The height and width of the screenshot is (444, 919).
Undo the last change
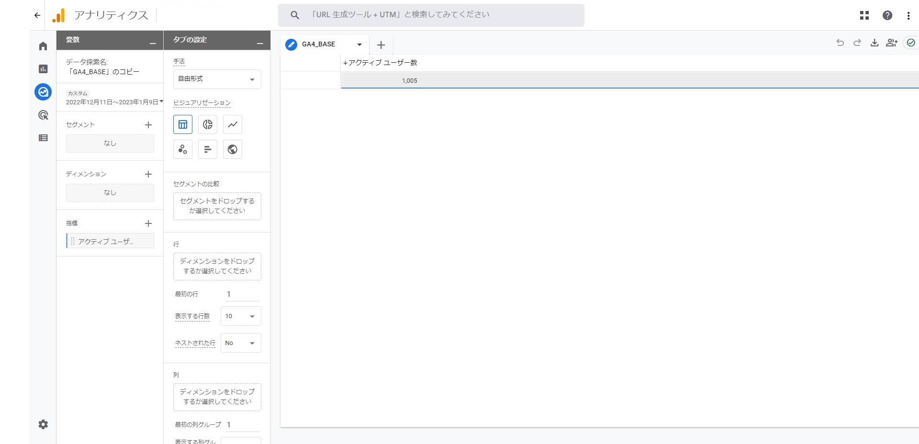840,43
